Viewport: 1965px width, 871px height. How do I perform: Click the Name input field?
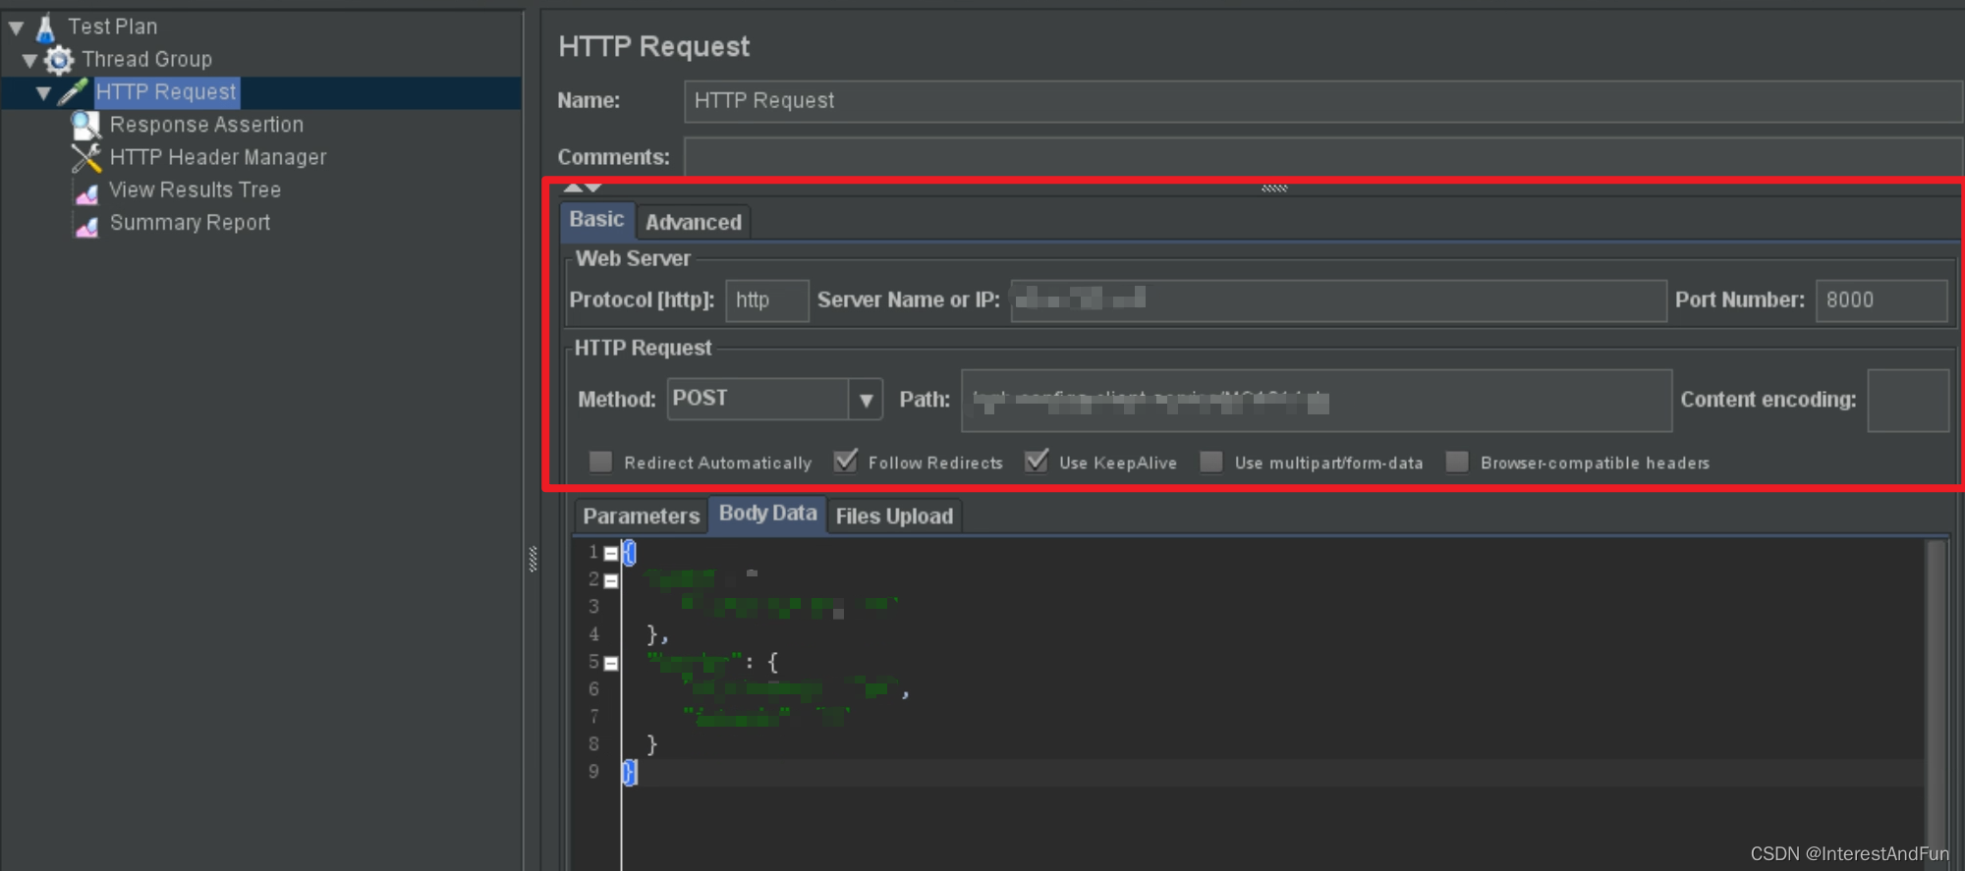(x=1322, y=101)
